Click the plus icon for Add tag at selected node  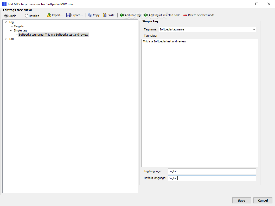pyautogui.click(x=146, y=15)
